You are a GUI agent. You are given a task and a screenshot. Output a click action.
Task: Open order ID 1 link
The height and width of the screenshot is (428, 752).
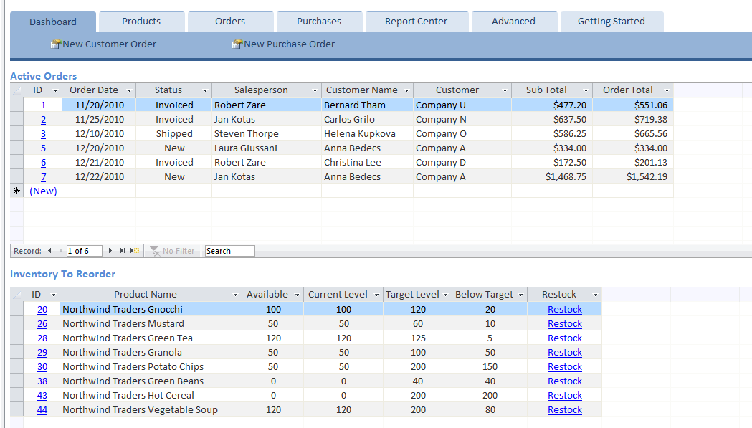pos(43,105)
